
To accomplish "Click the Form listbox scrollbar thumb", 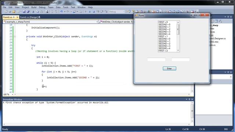I will [x=178, y=29].
